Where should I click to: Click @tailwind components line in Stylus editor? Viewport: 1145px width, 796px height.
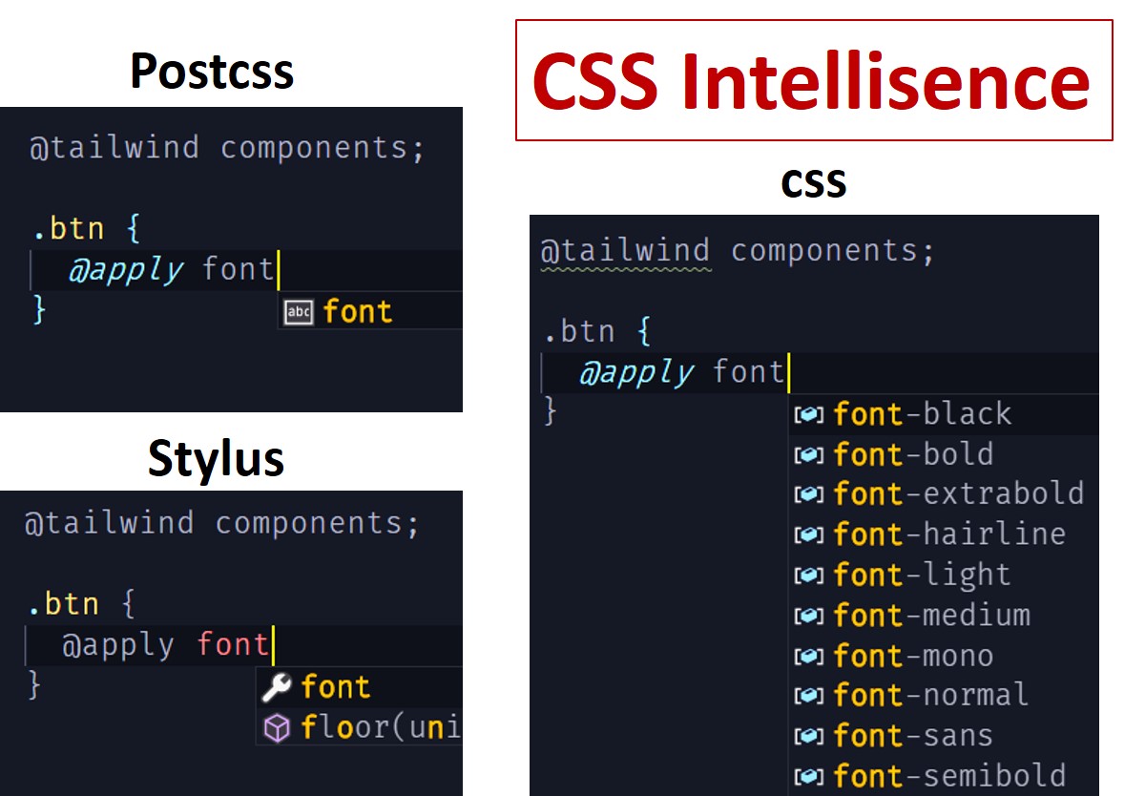(x=221, y=523)
